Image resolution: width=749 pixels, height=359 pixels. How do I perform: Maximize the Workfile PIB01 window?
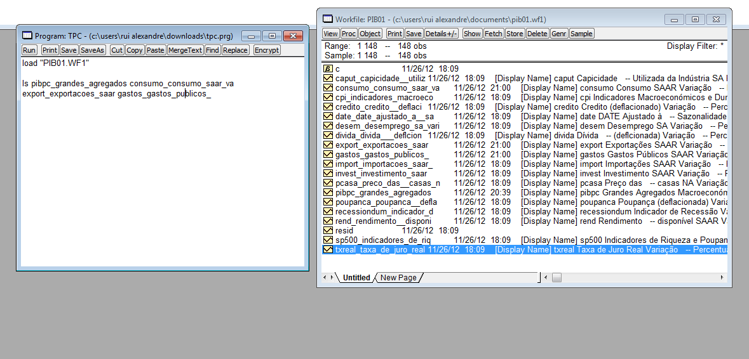coord(695,19)
